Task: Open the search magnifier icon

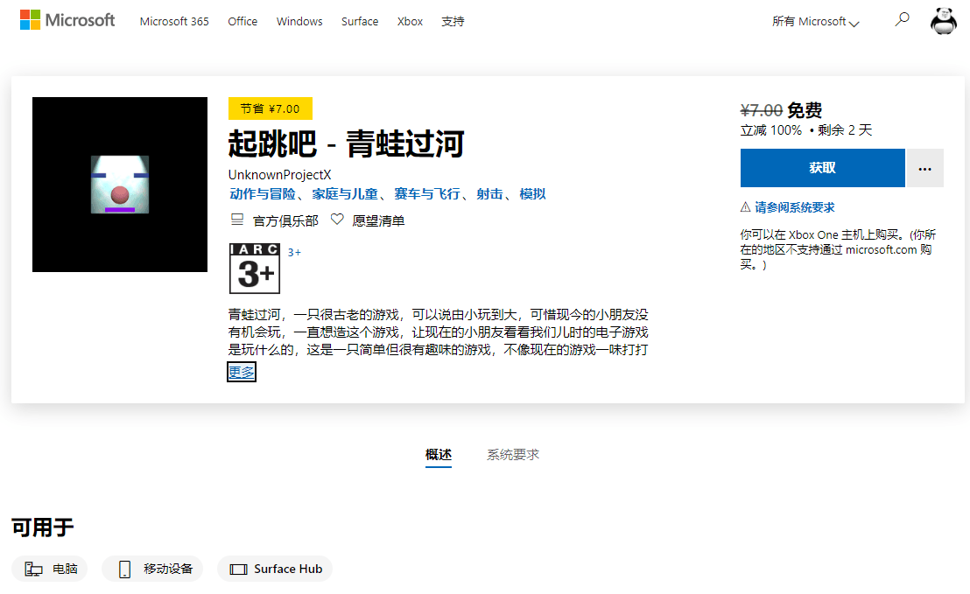Action: click(x=902, y=20)
